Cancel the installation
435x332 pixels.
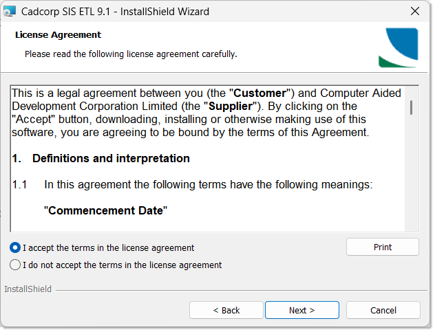pos(383,310)
